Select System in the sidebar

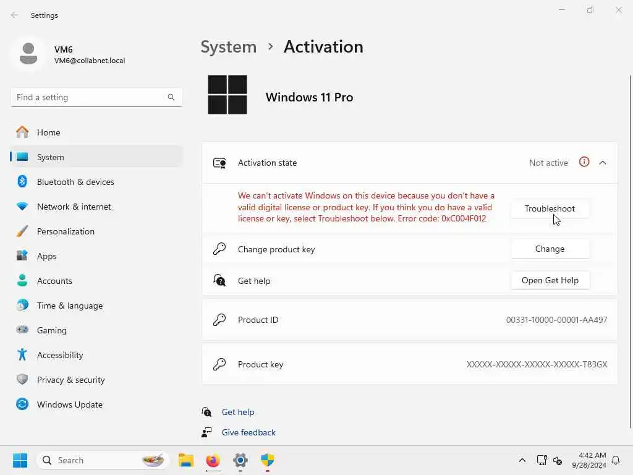(96, 157)
